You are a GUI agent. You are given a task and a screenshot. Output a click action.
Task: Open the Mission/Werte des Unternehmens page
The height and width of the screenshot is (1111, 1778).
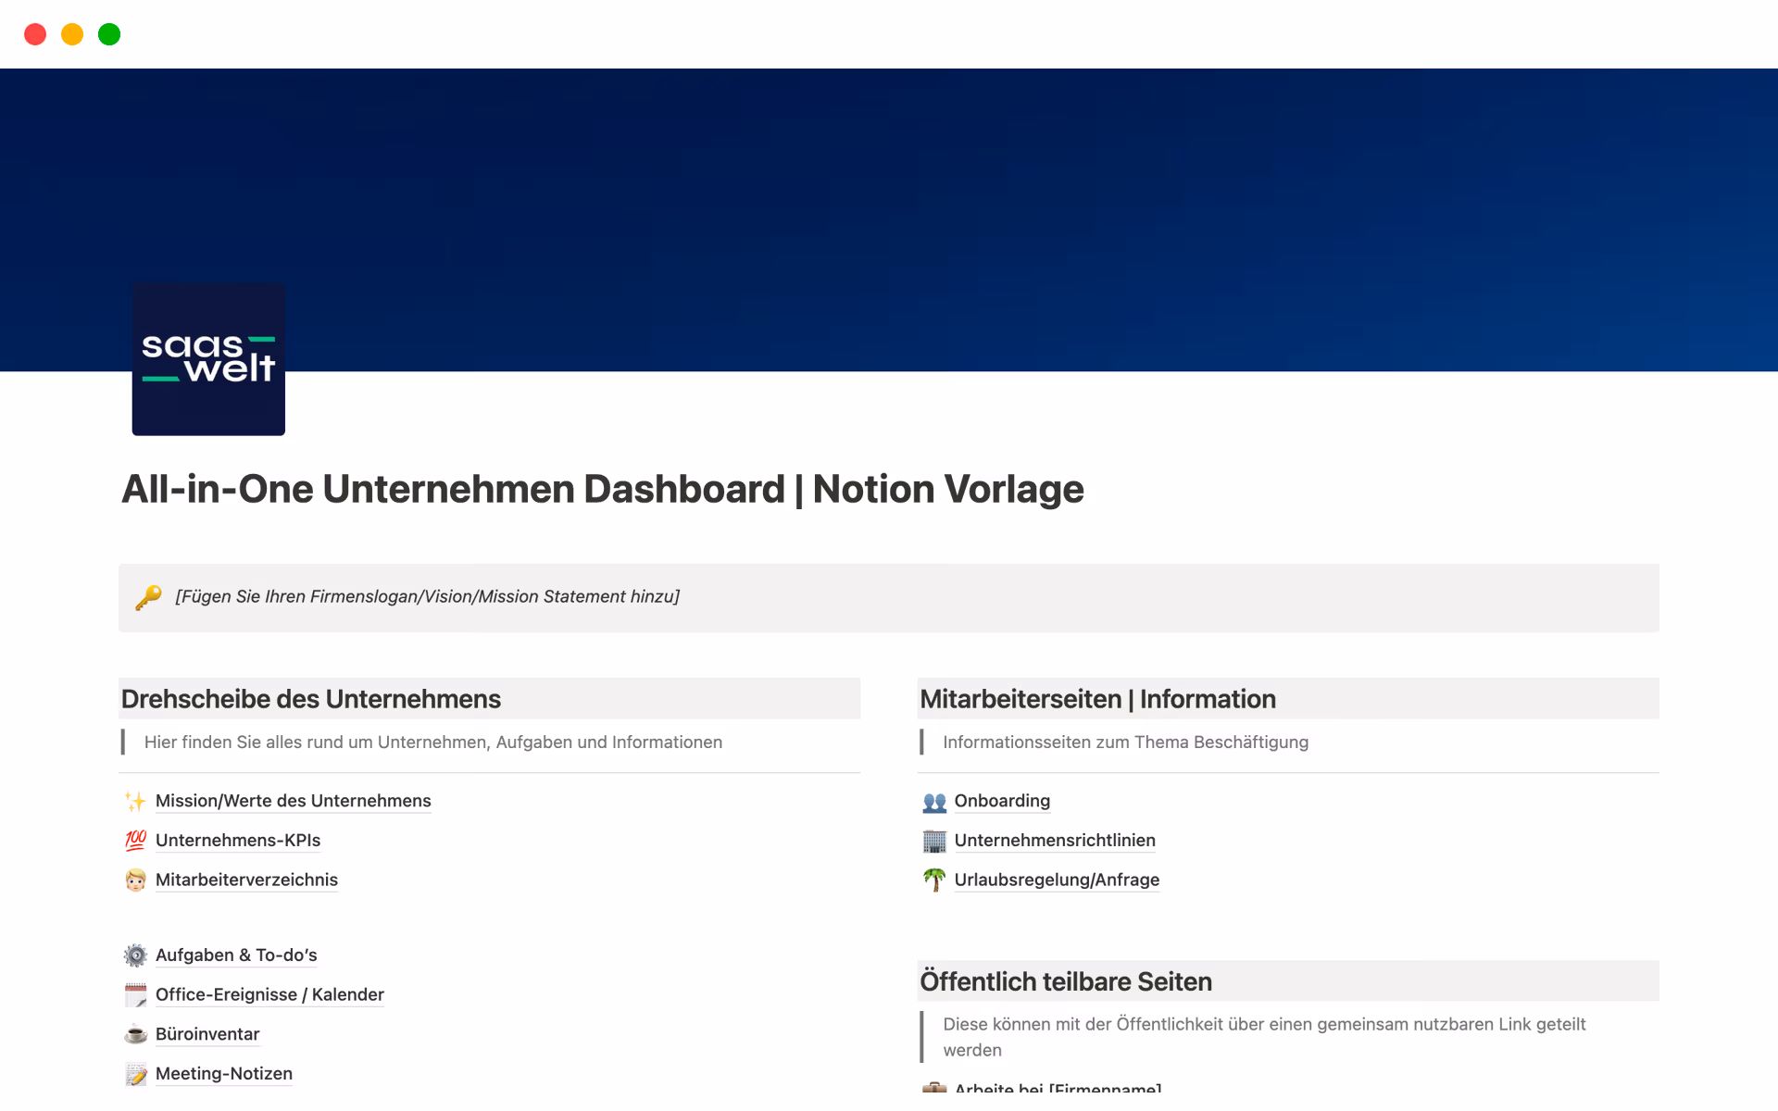293,801
